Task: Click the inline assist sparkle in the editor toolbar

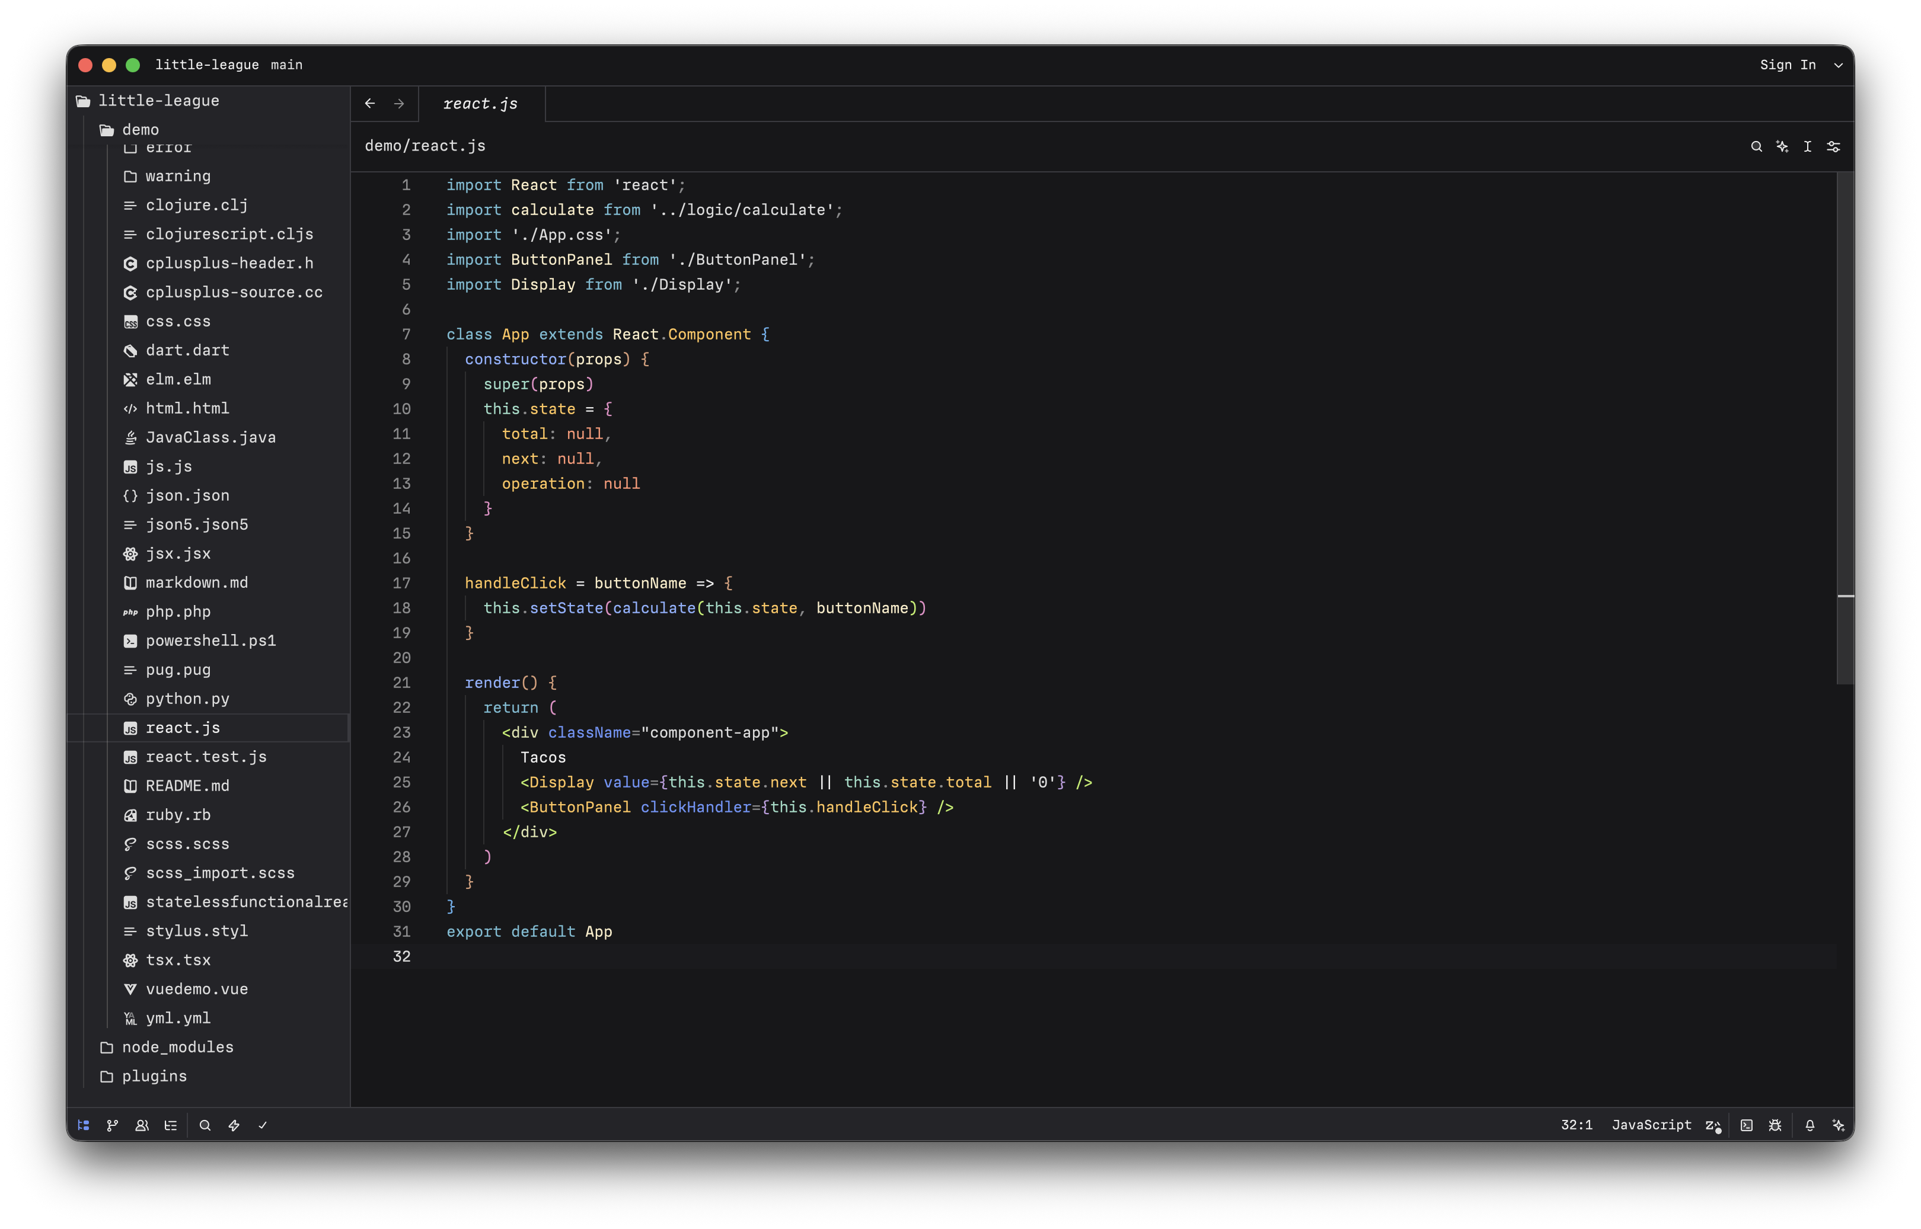Action: point(1782,146)
